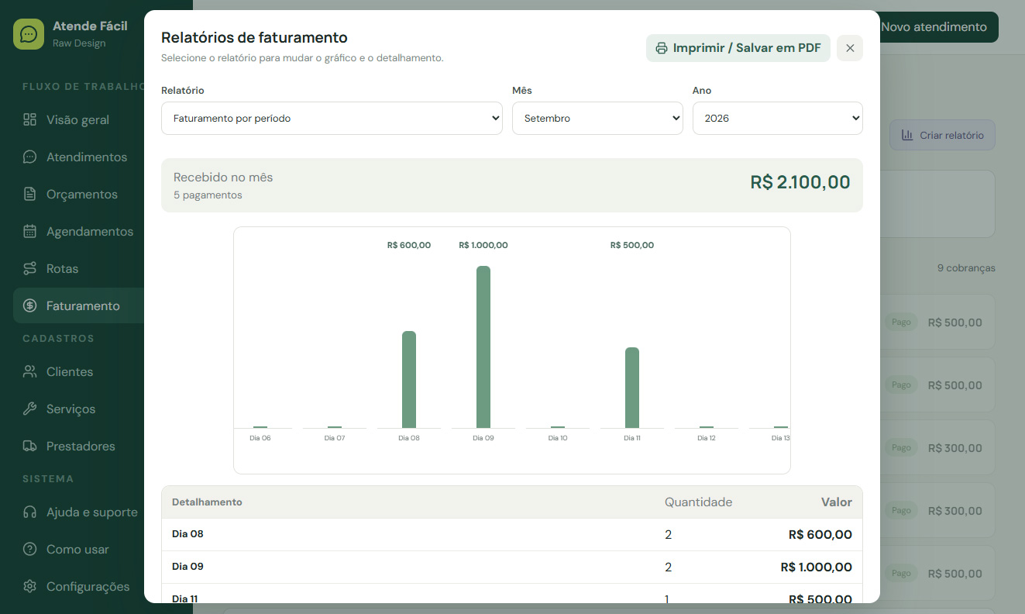Click the R$ 600,00 chart label
This screenshot has width=1025, height=614.
409,245
